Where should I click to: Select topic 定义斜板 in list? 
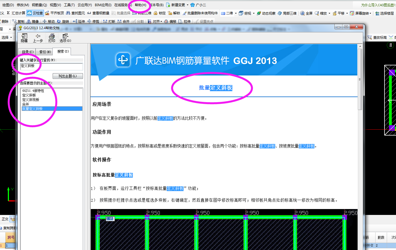click(29, 95)
